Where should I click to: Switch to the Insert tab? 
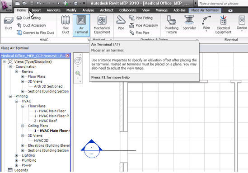click(x=36, y=10)
